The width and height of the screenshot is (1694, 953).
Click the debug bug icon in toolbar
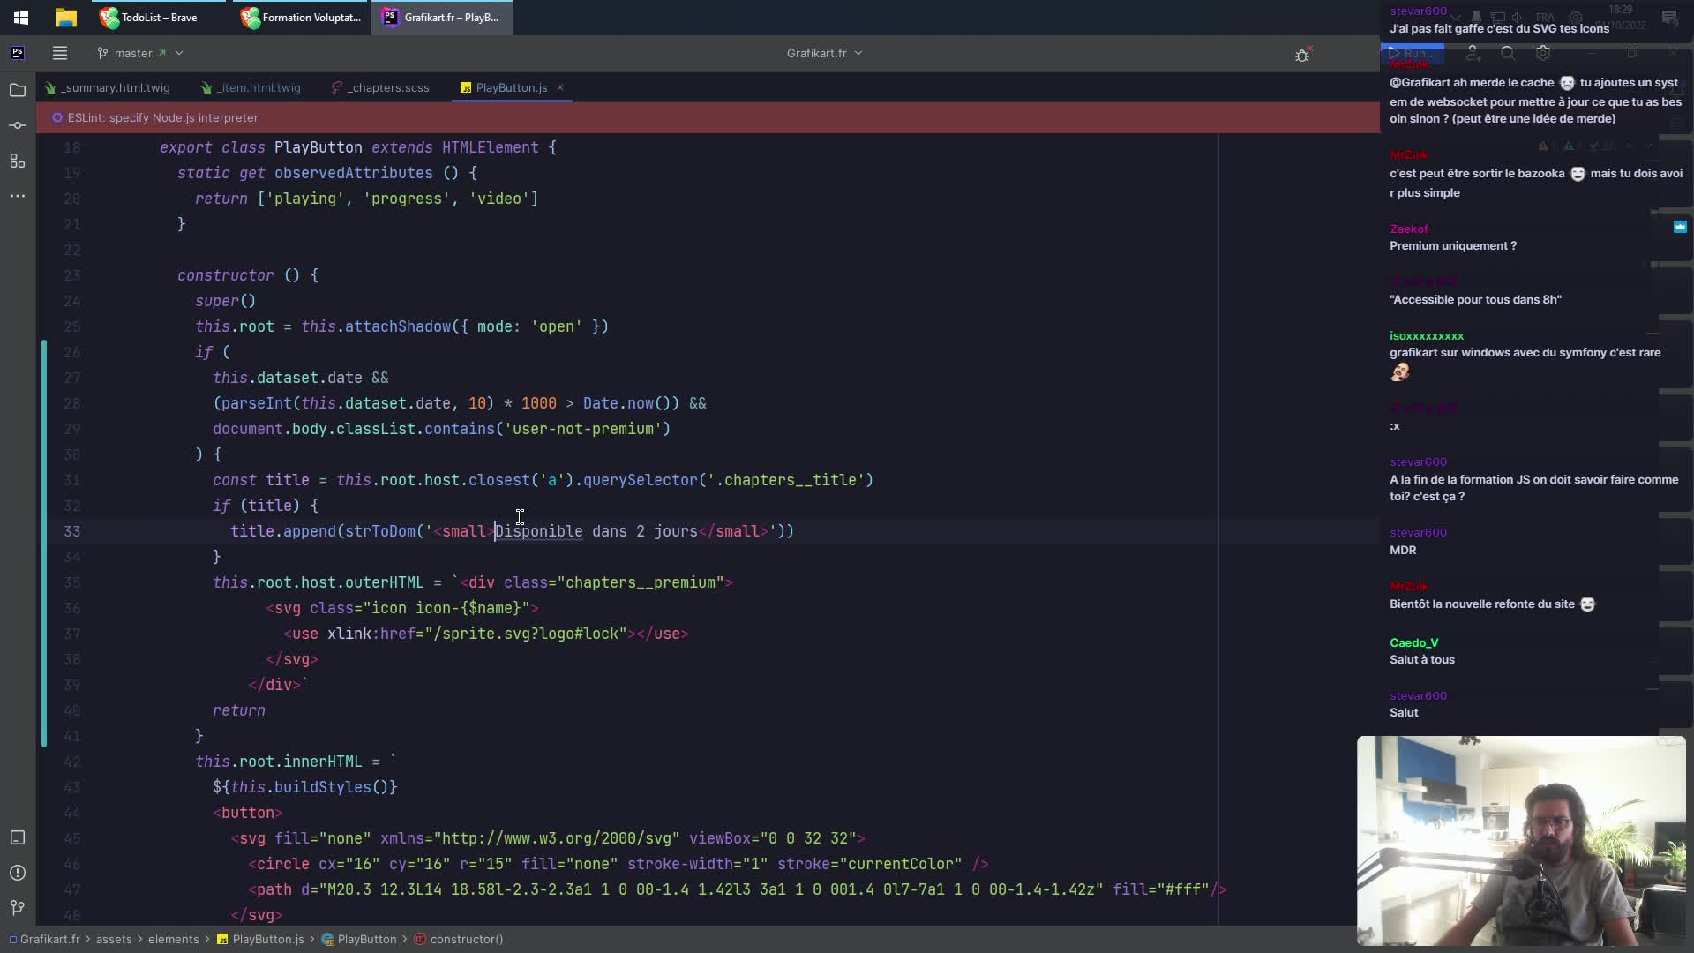1302,55
